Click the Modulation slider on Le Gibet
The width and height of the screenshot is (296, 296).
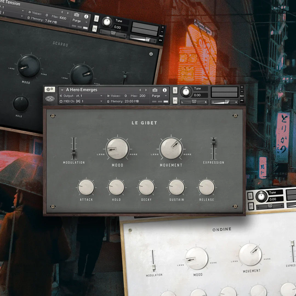pos(74,149)
